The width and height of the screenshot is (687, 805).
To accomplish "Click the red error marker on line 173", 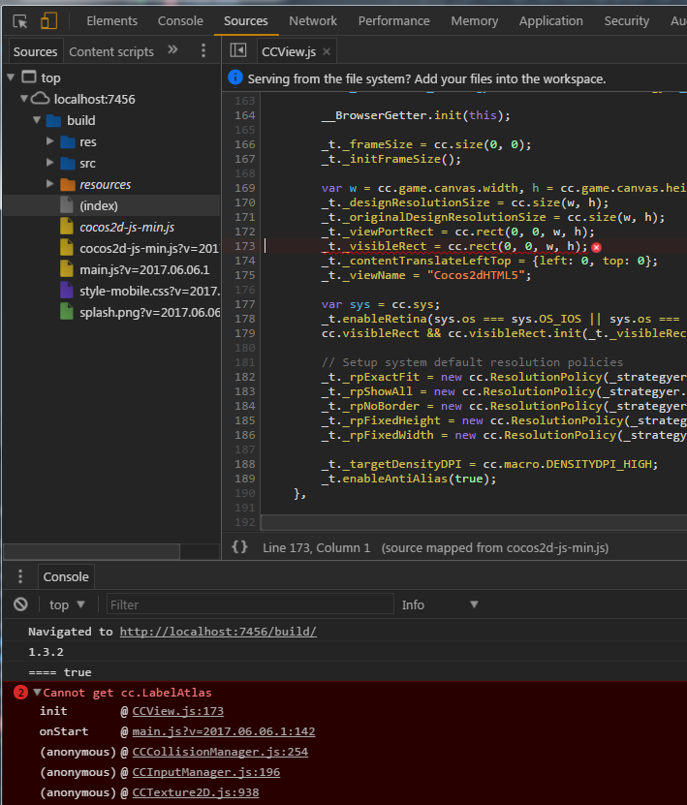I will click(596, 247).
